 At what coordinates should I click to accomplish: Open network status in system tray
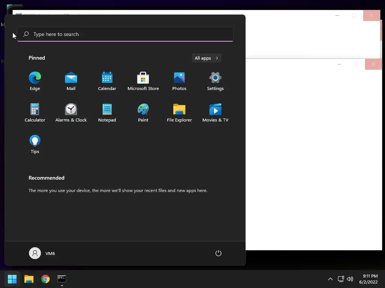[341, 279]
